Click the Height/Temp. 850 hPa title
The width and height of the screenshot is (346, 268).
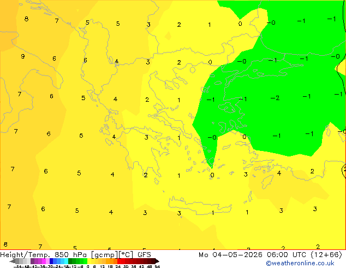(x=44, y=255)
